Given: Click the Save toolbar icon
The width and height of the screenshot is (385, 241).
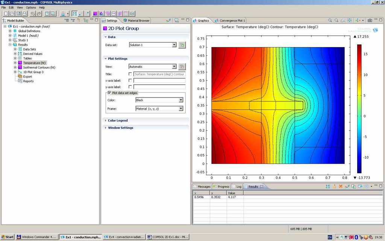Looking at the screenshot, I should pyautogui.click(x=18, y=14).
